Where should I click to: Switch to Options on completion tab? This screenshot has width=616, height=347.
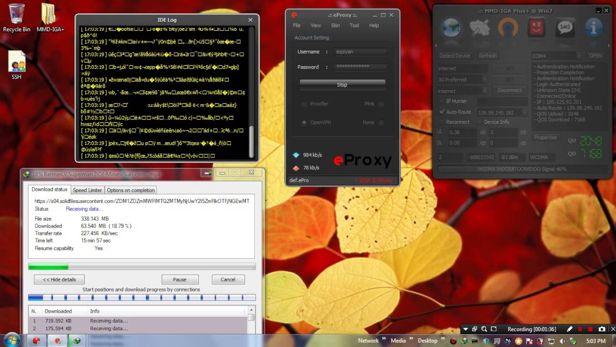click(130, 190)
